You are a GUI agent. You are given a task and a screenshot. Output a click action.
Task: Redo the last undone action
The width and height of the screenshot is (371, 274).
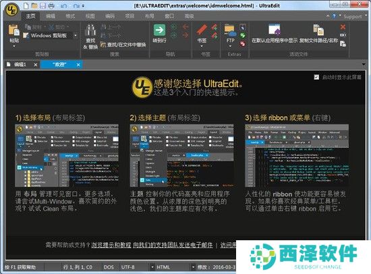point(76,5)
